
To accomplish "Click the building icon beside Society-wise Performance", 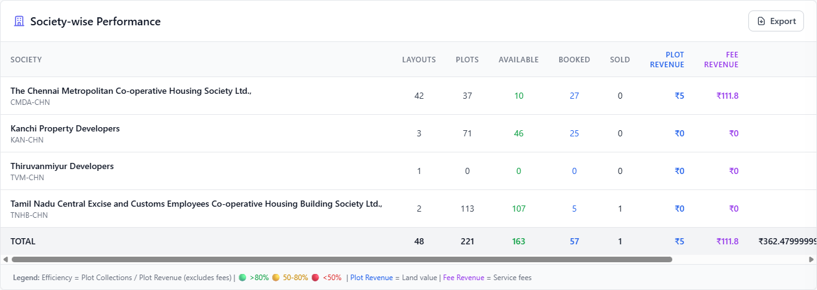I will [19, 22].
